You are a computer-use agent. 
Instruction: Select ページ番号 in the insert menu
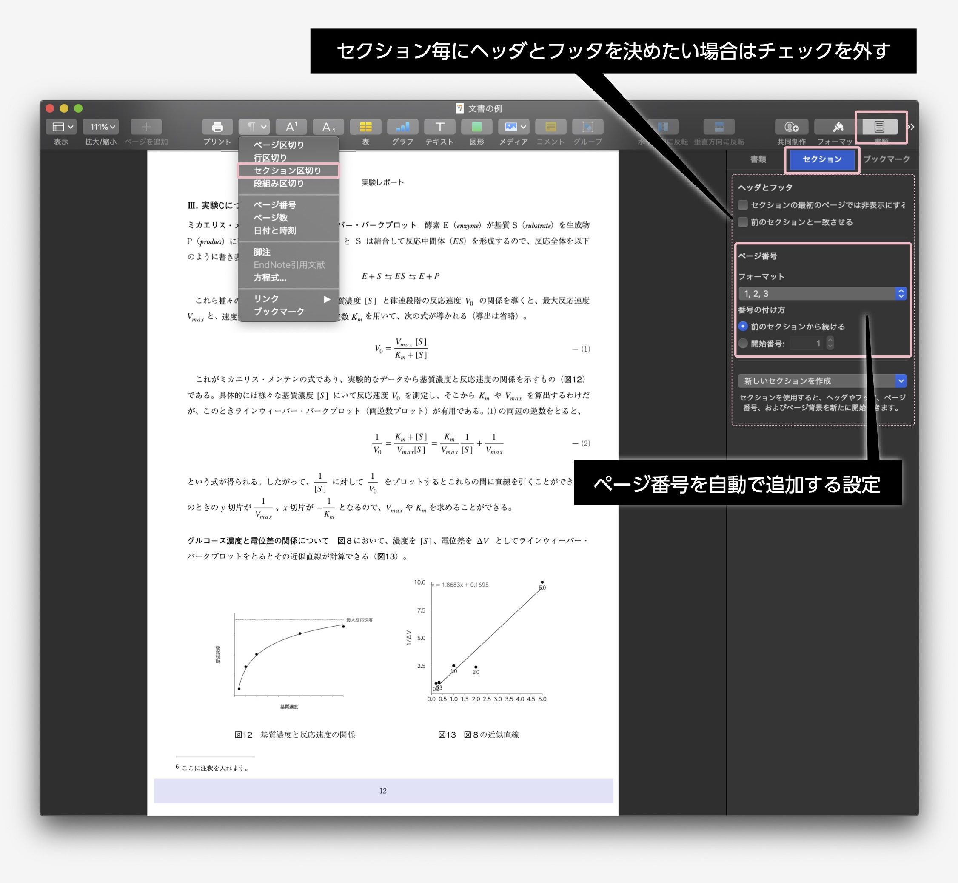pos(274,205)
